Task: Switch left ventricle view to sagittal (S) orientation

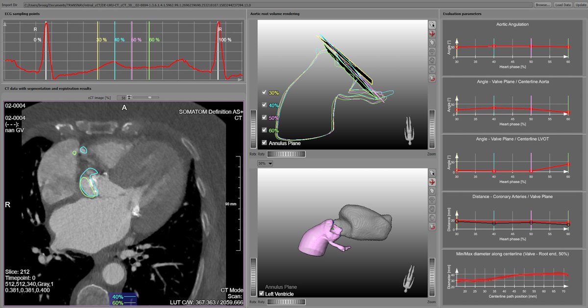Action: [x=432, y=208]
